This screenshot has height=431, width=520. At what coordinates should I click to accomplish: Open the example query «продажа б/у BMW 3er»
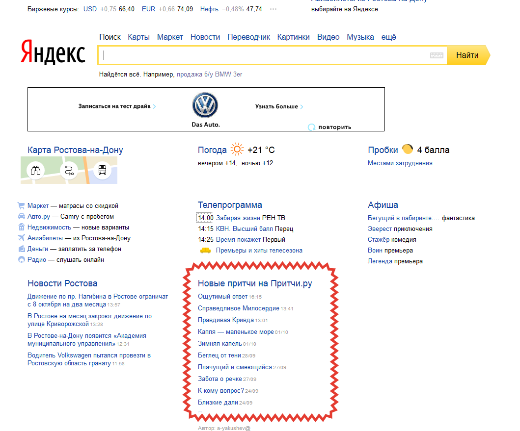point(209,74)
